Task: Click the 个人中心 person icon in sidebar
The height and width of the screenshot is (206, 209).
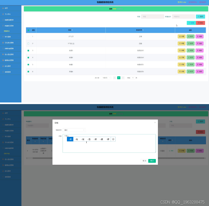Action: [3, 13]
